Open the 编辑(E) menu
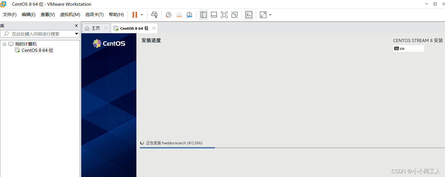This screenshot has width=445, height=177. click(29, 15)
